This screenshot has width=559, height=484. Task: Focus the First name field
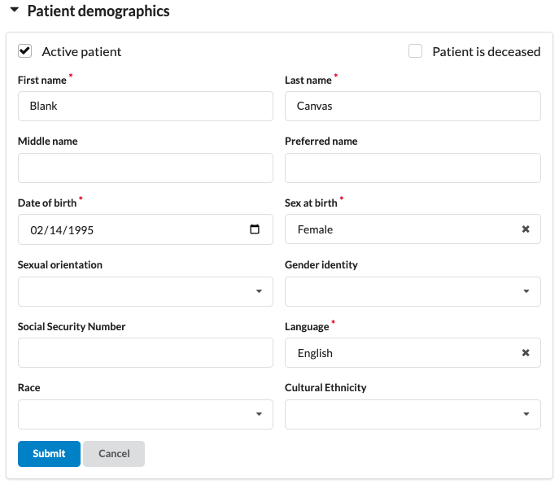[x=145, y=106]
